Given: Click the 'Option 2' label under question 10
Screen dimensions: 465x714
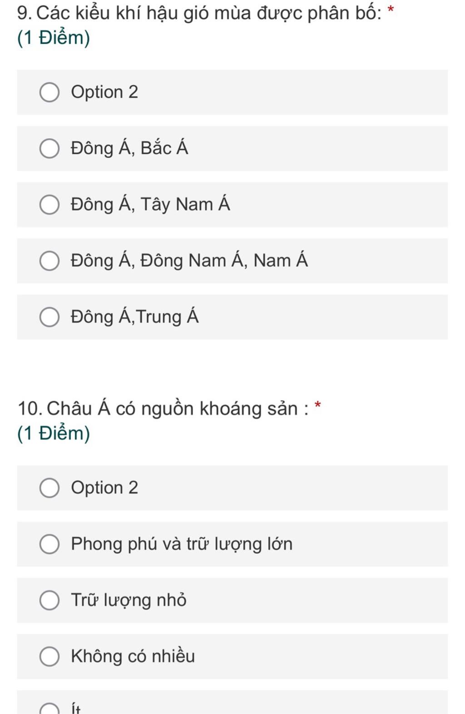Looking at the screenshot, I should point(104,488).
